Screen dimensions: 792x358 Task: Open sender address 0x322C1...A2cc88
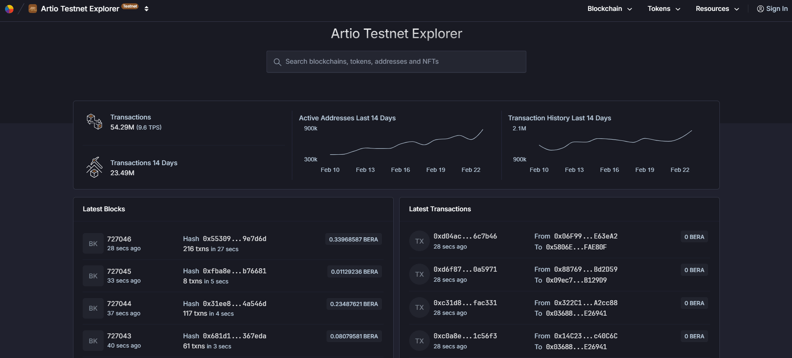click(586, 303)
